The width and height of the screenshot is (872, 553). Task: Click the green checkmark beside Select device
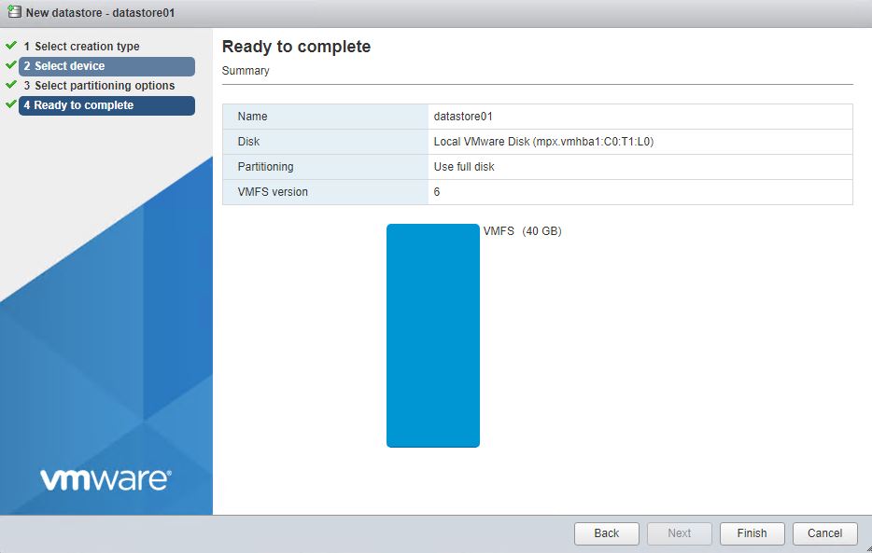[11, 66]
